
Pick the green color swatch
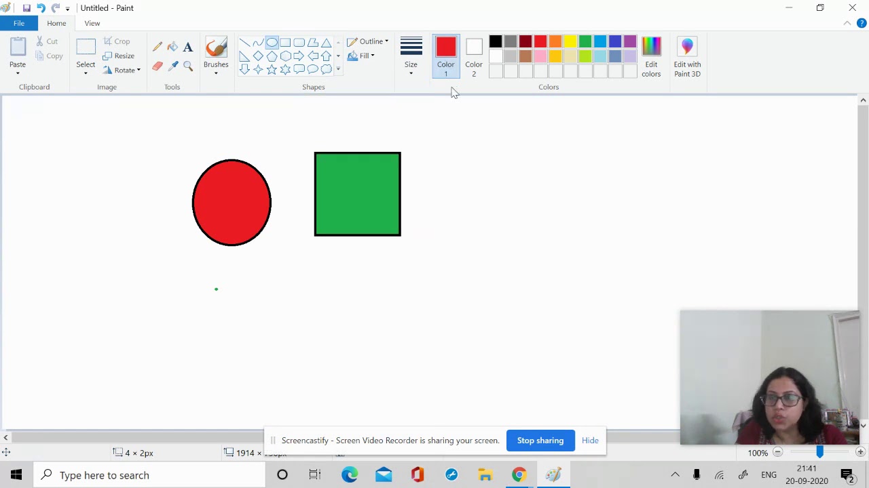585,42
